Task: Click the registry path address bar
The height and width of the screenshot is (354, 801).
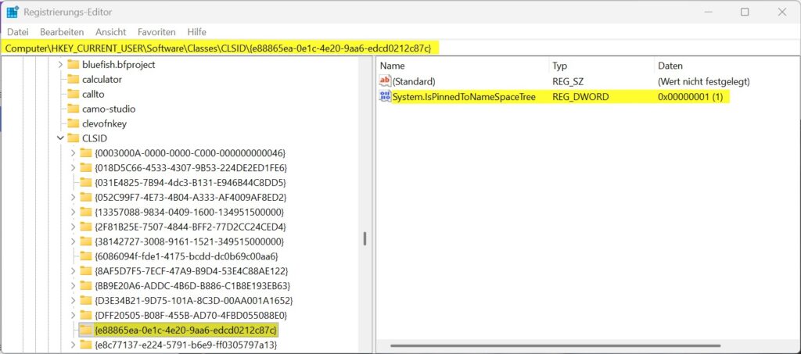Action: pyautogui.click(x=400, y=48)
